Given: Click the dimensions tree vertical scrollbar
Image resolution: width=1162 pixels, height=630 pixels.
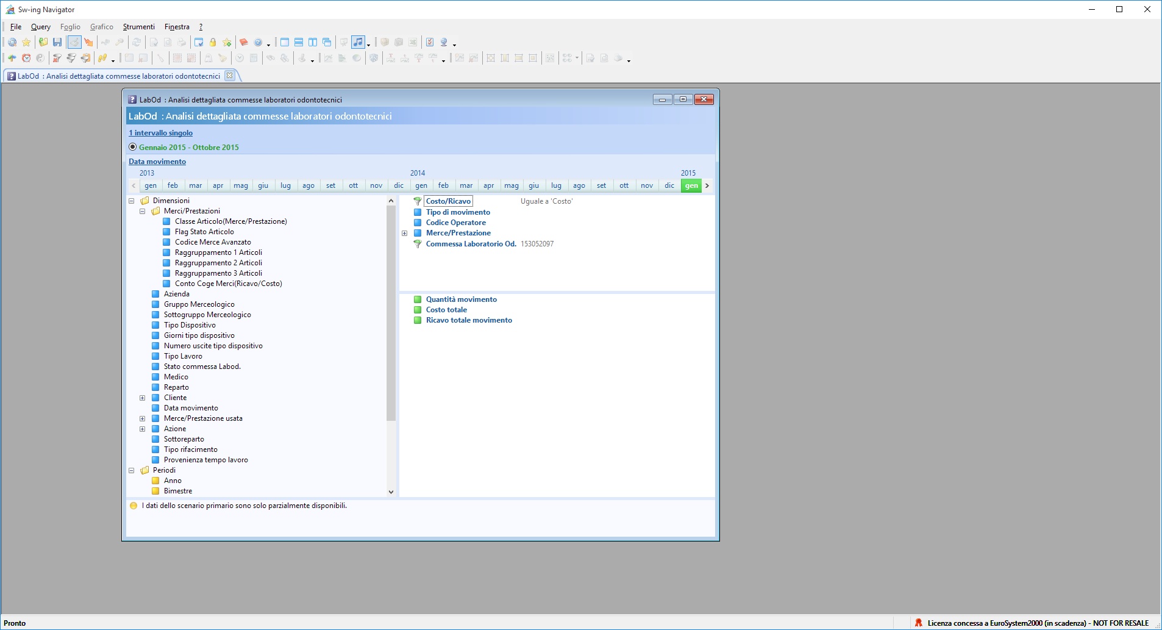Looking at the screenshot, I should pos(391,346).
